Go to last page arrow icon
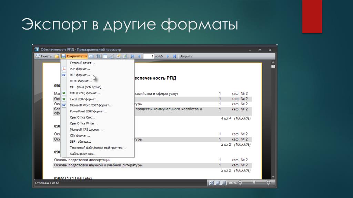The height and width of the screenshot is (198, 353). [x=174, y=56]
